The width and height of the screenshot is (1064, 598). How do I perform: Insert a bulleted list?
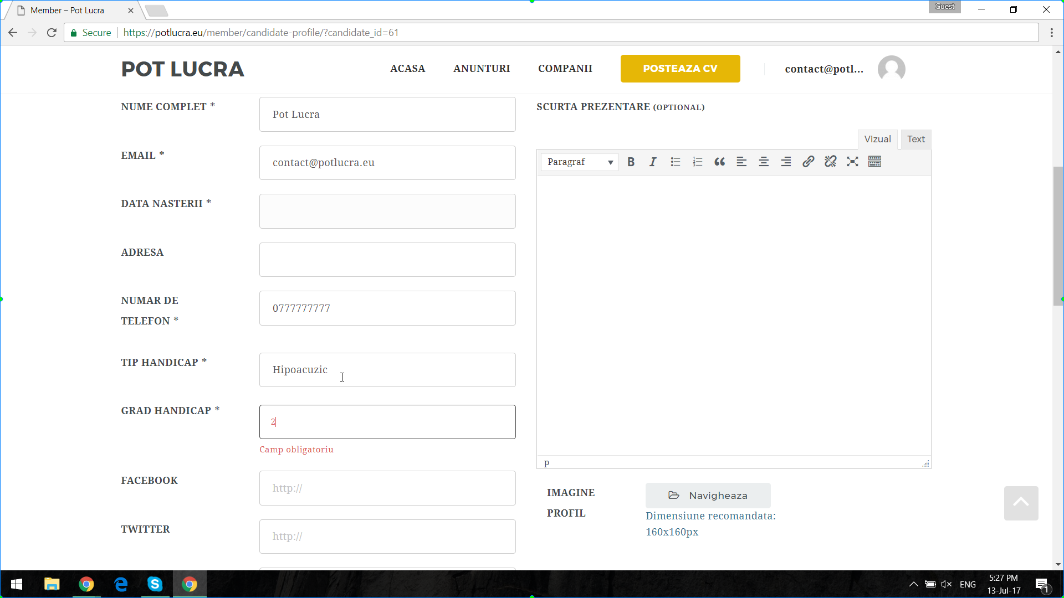pos(675,162)
